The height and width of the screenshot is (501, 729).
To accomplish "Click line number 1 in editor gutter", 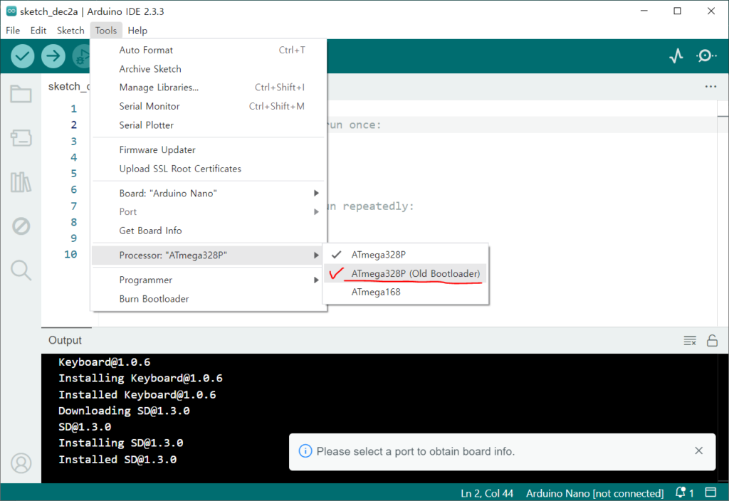I will [73, 109].
